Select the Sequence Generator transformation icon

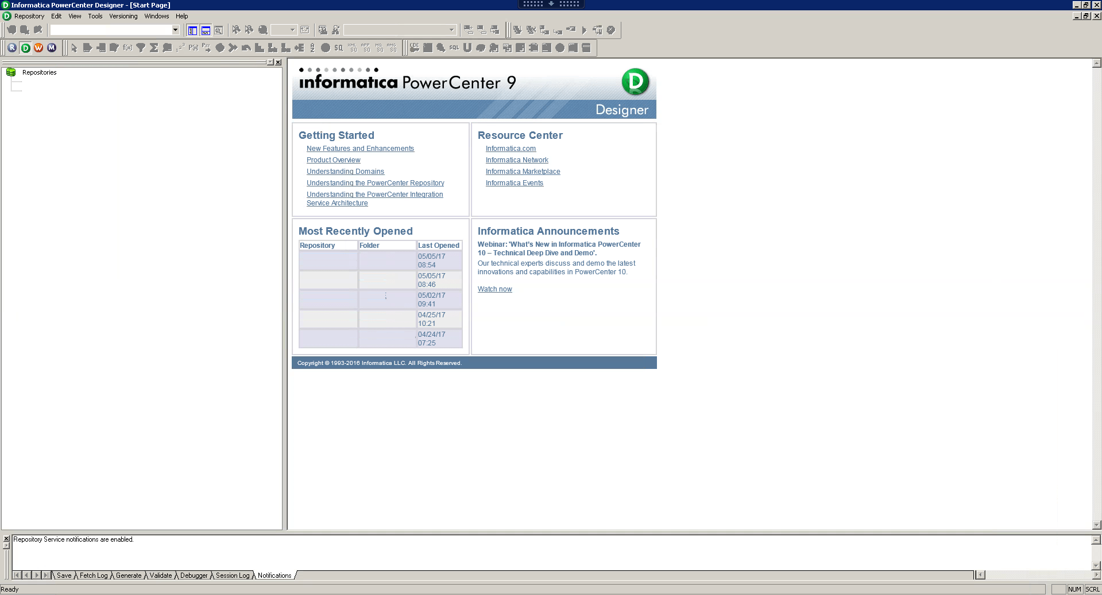point(180,48)
